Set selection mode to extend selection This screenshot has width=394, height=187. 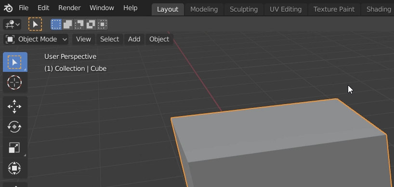(67, 25)
